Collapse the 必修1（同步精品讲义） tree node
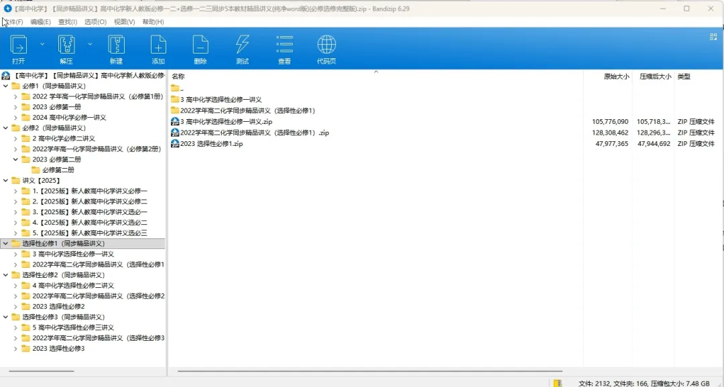The width and height of the screenshot is (724, 387). point(5,86)
